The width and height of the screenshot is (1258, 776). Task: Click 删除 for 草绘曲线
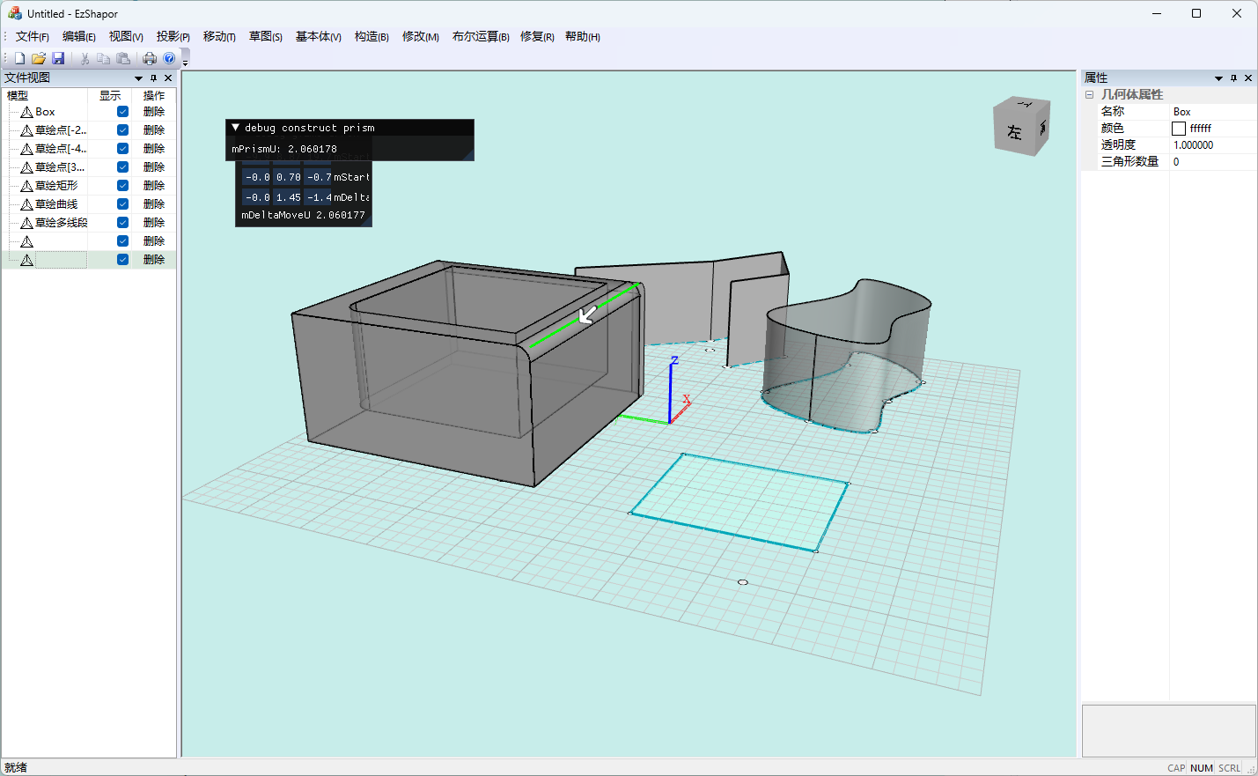click(154, 204)
